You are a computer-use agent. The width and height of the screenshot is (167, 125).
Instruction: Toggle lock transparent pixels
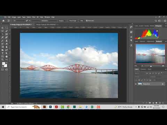point(139,80)
